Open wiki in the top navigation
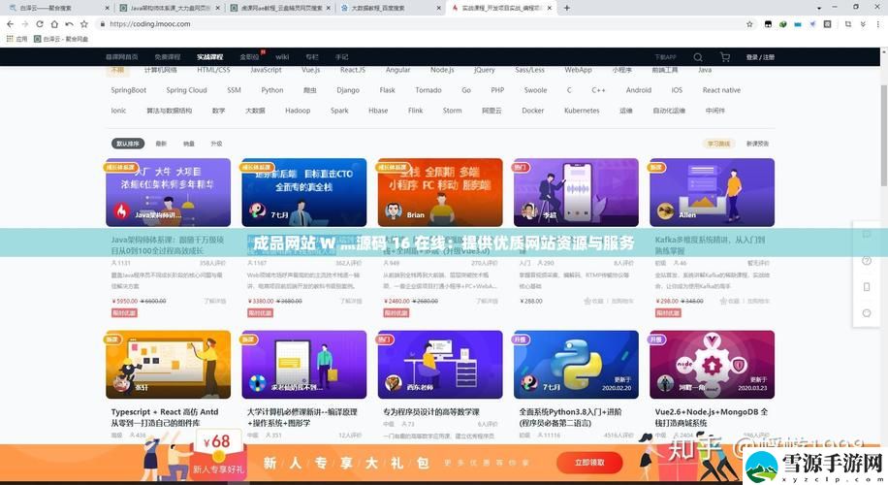 (282, 57)
